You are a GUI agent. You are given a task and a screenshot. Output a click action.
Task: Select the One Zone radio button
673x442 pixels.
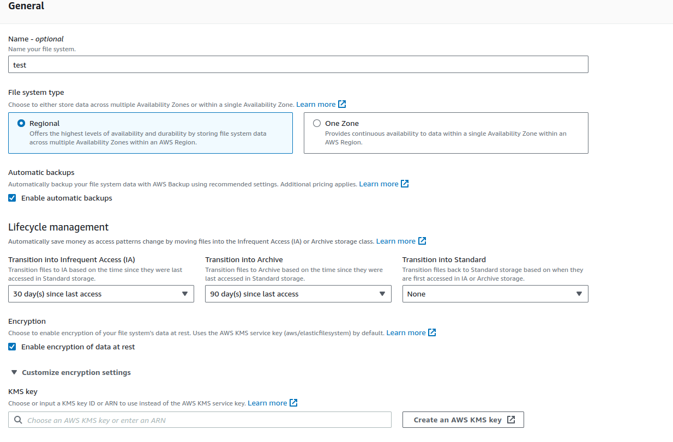[x=317, y=123]
